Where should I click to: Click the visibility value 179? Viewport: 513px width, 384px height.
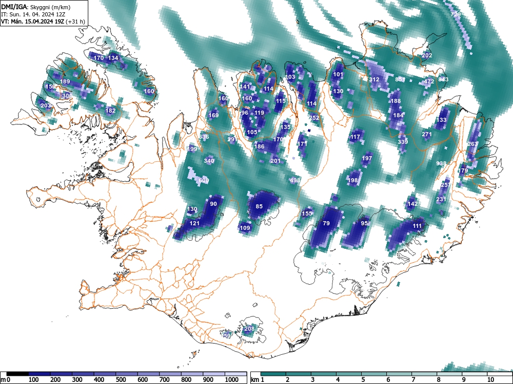(463, 170)
